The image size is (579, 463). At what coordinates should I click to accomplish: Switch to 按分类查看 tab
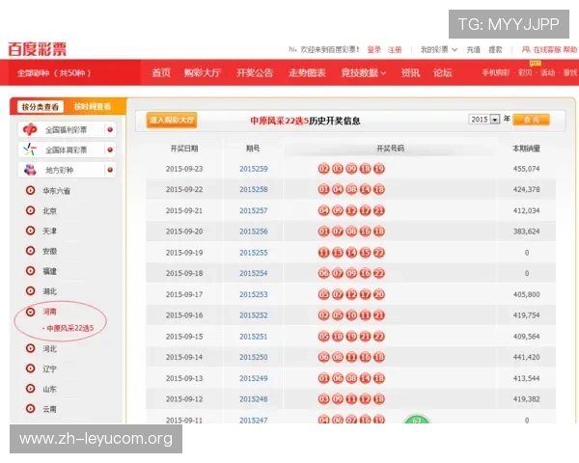click(41, 107)
